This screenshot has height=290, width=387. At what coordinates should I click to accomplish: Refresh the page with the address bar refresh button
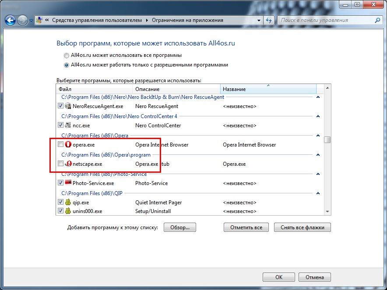[x=269, y=21]
